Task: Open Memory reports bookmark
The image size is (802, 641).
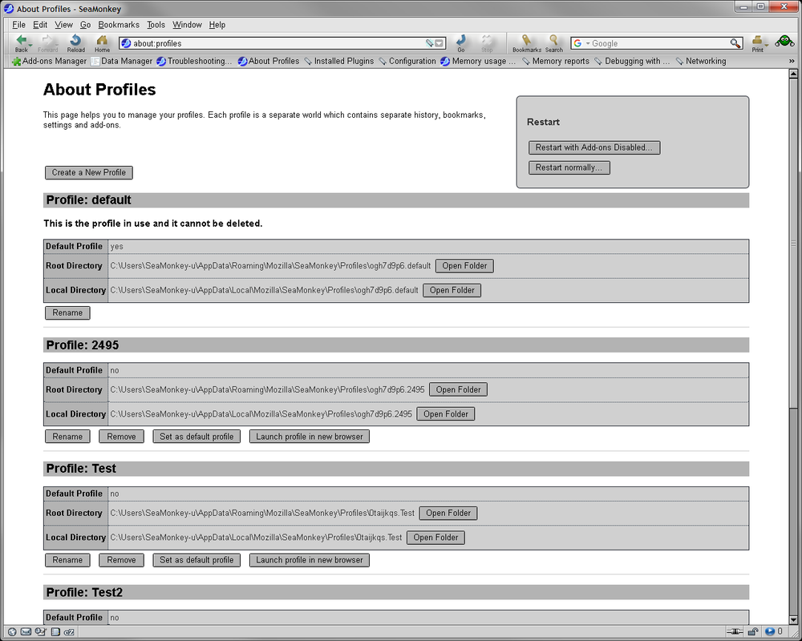Action: (x=555, y=61)
